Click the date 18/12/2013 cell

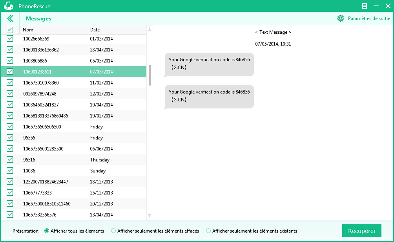(x=101, y=181)
